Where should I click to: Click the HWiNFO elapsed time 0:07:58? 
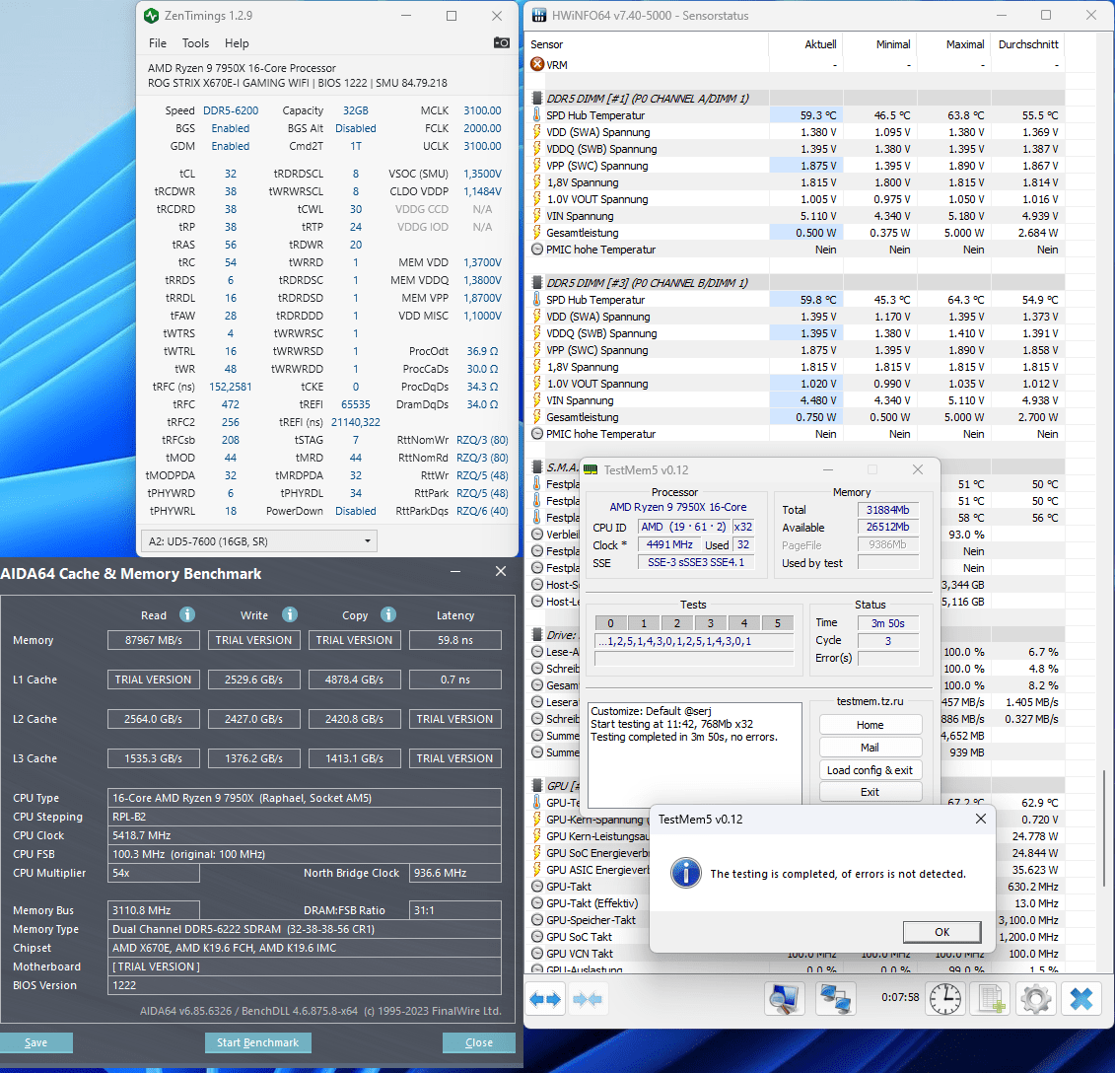tap(900, 998)
